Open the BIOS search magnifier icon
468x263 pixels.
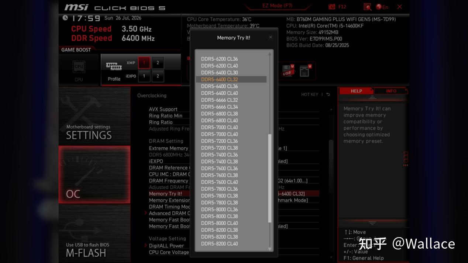[367, 7]
